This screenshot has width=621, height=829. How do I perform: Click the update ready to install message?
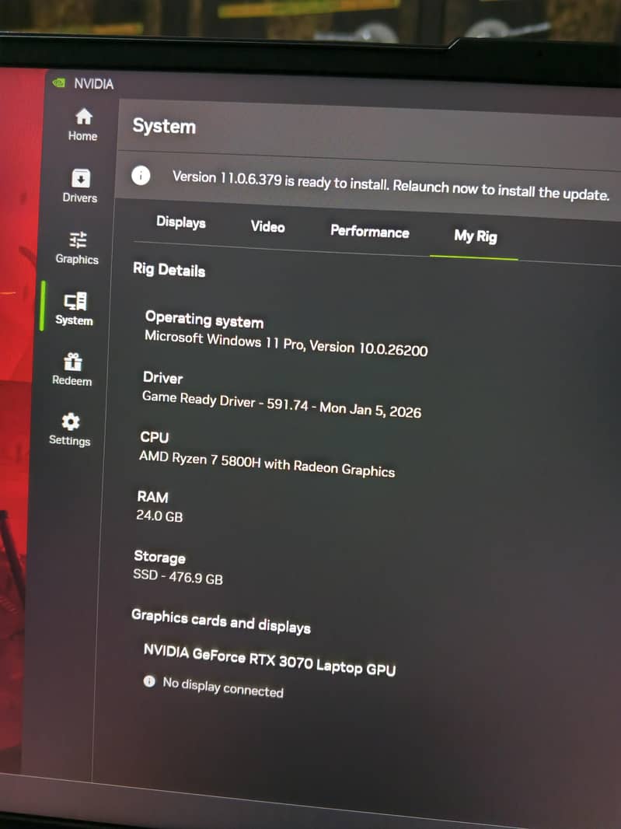point(391,186)
